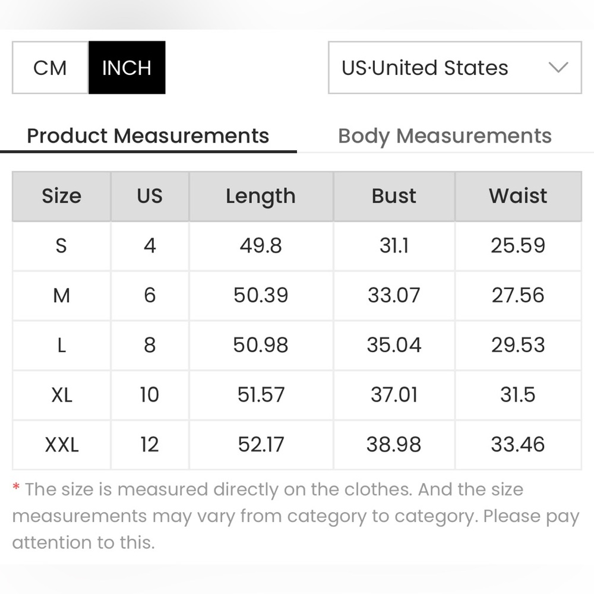Select the S size row

pos(297,246)
